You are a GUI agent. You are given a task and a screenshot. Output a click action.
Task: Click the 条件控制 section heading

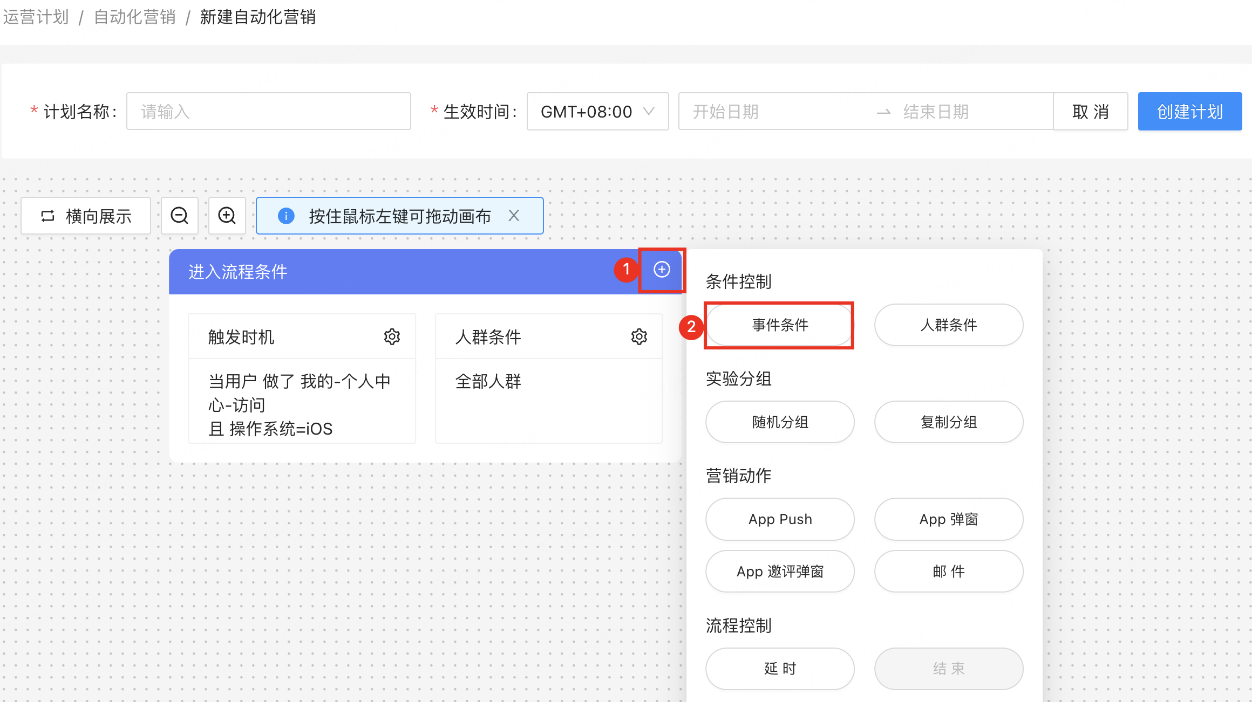739,281
